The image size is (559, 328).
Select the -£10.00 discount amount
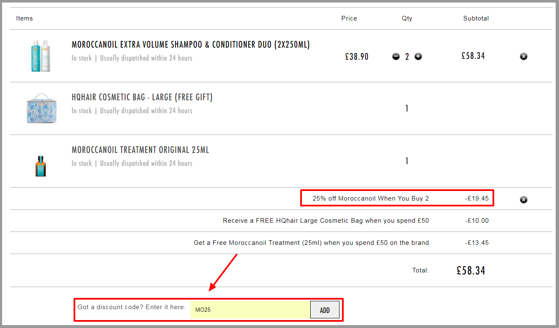477,221
